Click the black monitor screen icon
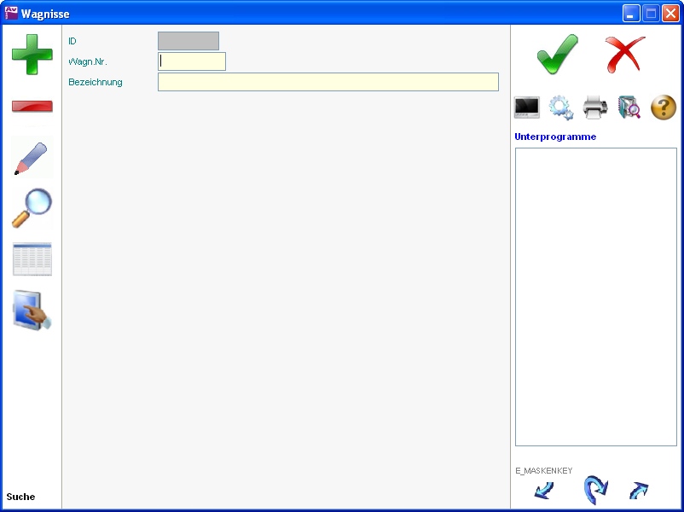The image size is (684, 512). click(x=527, y=108)
